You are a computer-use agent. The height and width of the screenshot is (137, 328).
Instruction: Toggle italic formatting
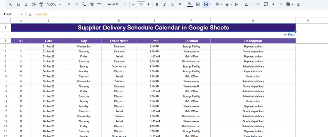point(165,4)
